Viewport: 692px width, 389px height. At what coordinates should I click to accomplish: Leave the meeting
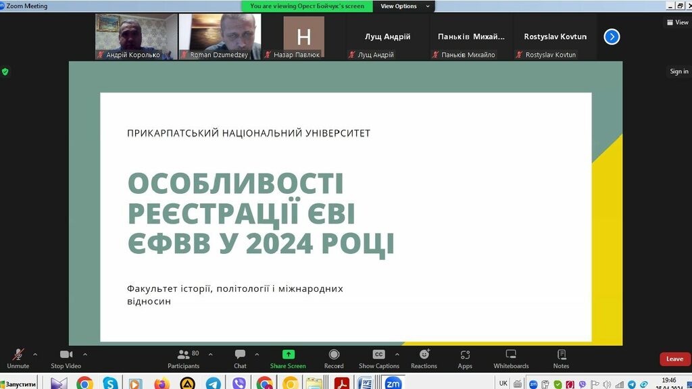[x=674, y=359]
